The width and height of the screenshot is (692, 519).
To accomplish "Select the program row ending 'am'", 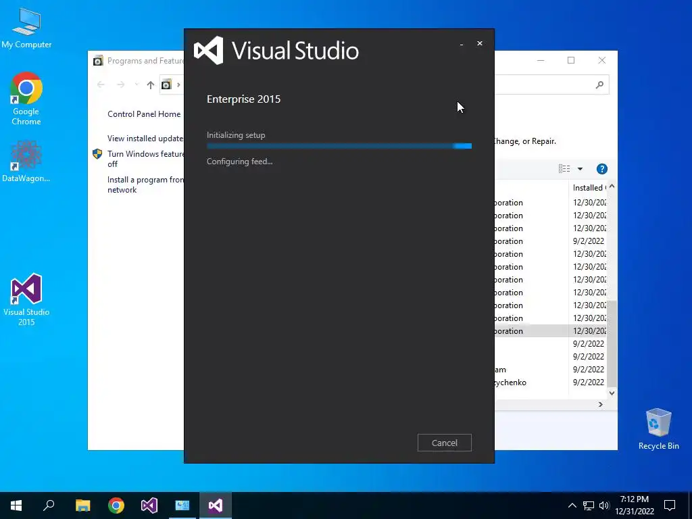I will point(551,370).
